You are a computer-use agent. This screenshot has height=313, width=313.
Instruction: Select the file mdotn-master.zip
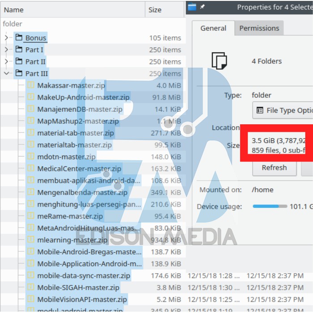(x=67, y=156)
